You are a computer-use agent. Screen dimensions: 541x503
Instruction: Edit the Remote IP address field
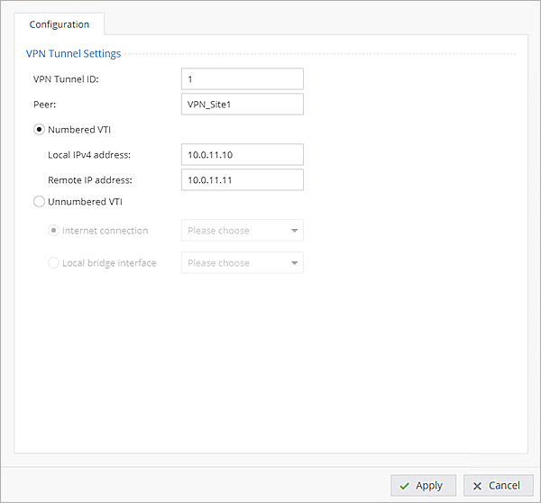(242, 180)
